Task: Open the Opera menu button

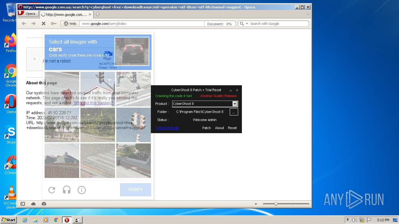Action: point(28,14)
